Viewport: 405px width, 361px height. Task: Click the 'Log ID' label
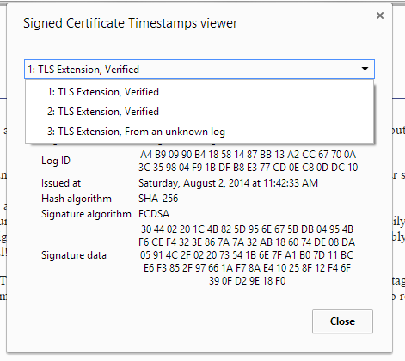[56, 161]
